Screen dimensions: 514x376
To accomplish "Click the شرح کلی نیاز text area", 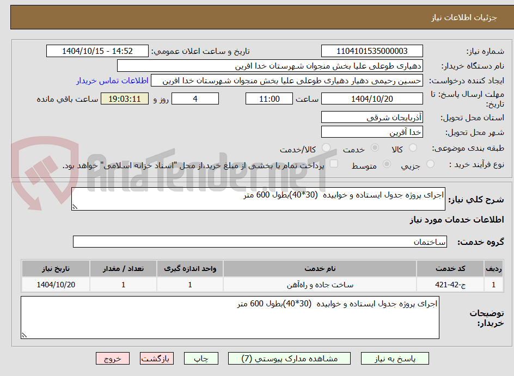I will point(258,199).
